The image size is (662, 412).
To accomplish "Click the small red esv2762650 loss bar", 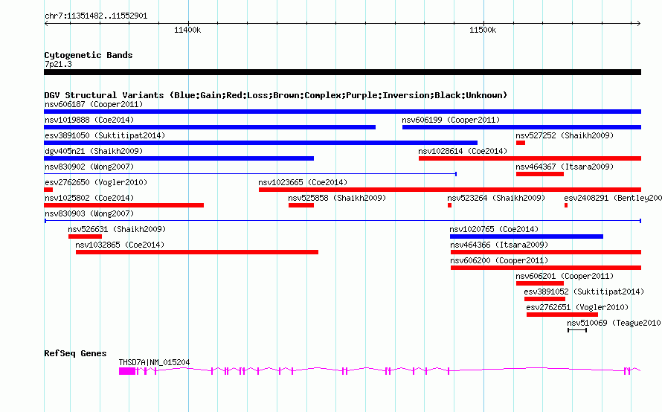I will pos(48,190).
